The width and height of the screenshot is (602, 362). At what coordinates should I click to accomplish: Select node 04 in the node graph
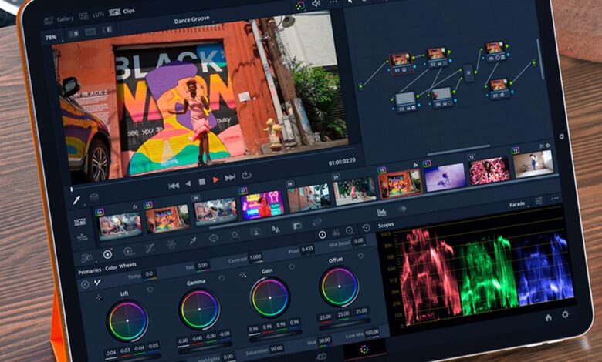click(x=442, y=97)
